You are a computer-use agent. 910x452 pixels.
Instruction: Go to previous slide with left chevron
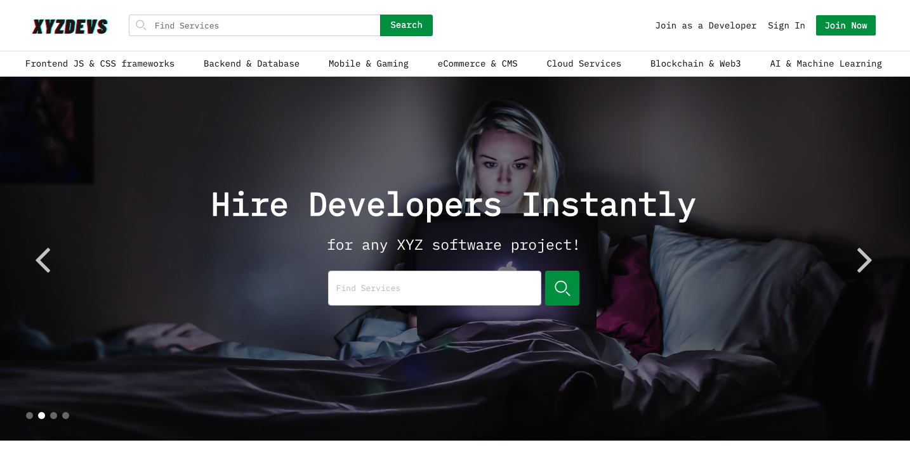(x=43, y=260)
